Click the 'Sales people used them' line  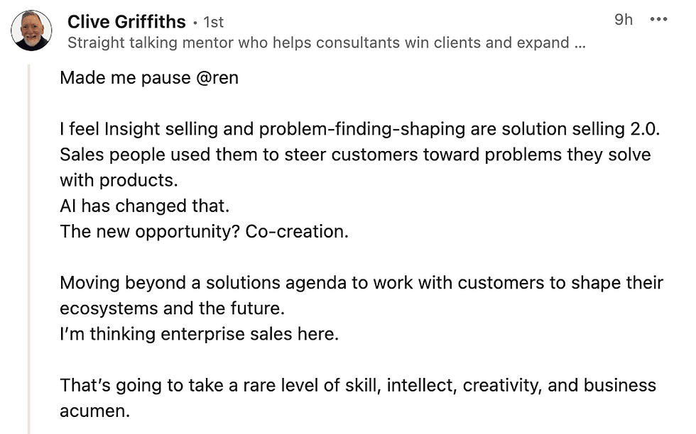click(x=355, y=155)
